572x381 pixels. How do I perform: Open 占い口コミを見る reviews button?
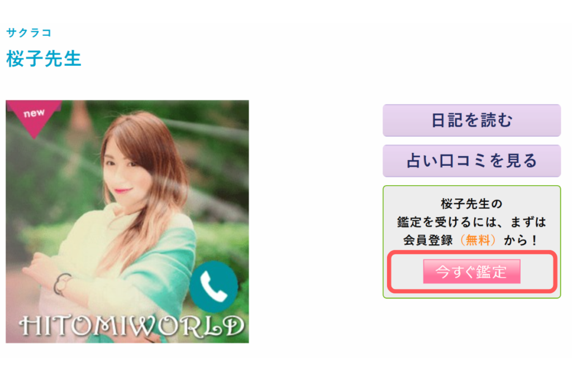471,161
